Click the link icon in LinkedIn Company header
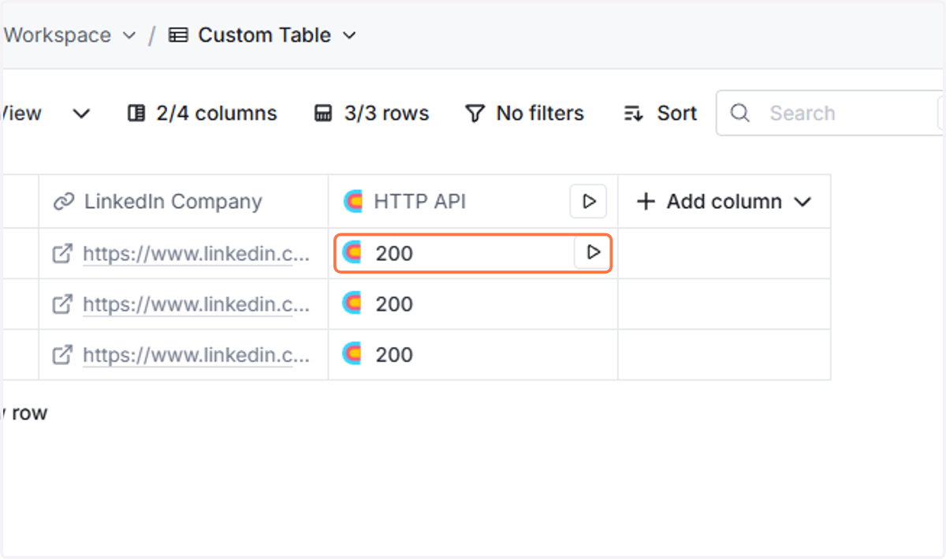946x559 pixels. coord(63,202)
